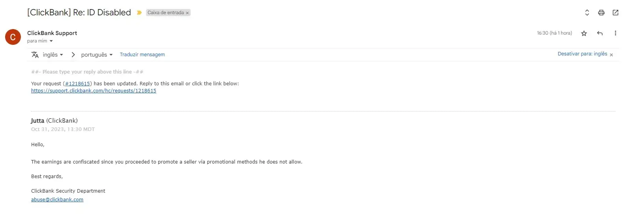Print this email with the printer icon
Viewport: 623px width, 219px height.
[x=601, y=13]
